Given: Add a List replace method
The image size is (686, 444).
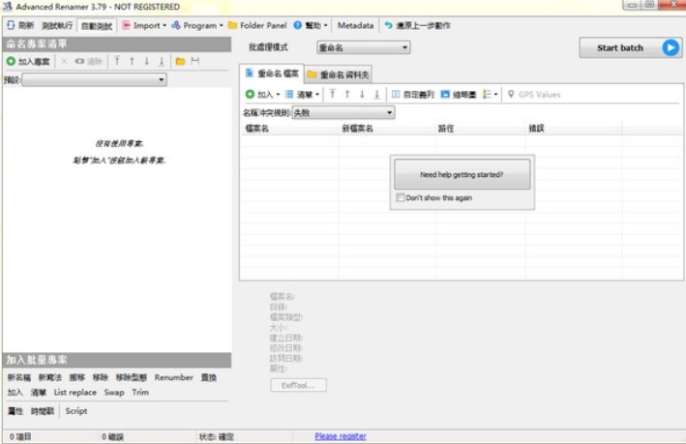Looking at the screenshot, I should (x=75, y=393).
